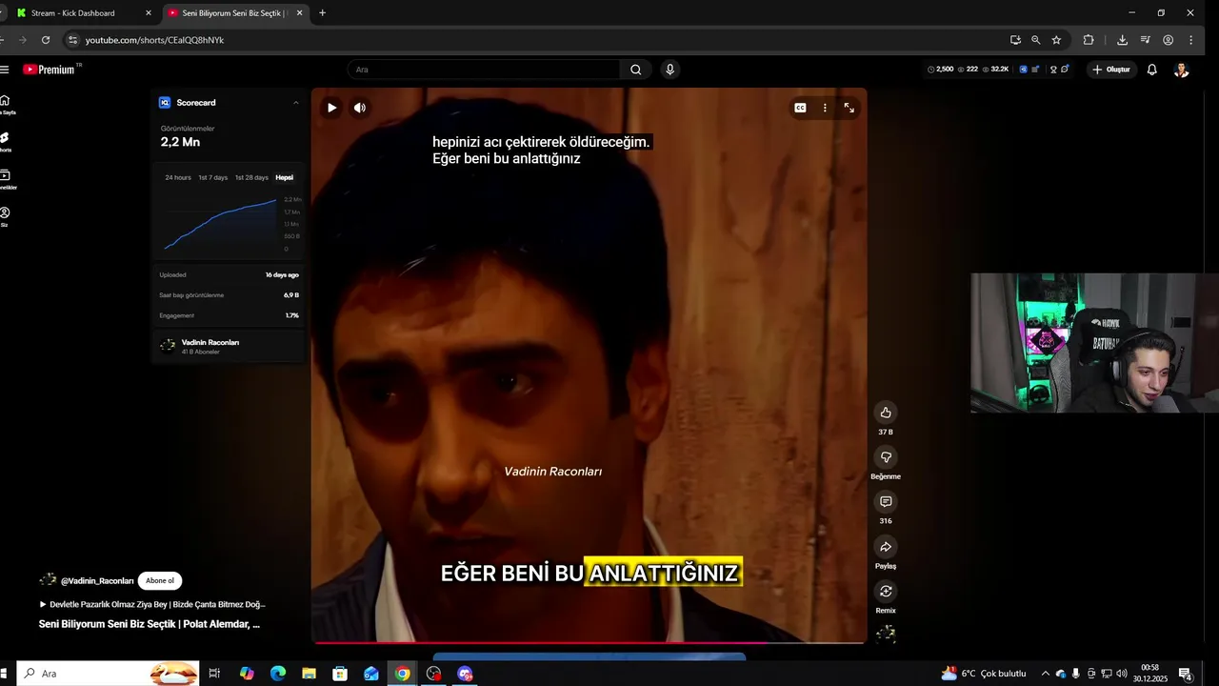Click the Abone ol subscribe button
The width and height of the screenshot is (1219, 686).
click(160, 580)
